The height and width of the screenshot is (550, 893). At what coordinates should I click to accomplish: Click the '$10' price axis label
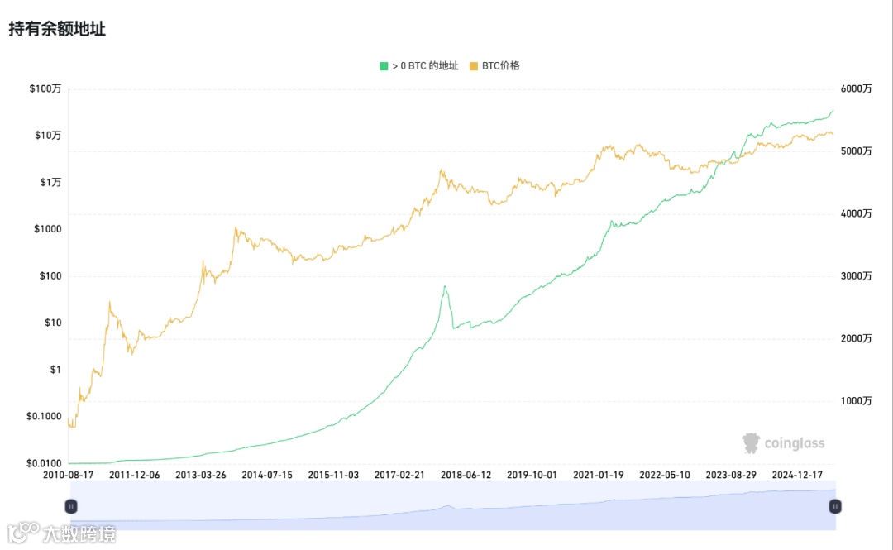pyautogui.click(x=53, y=323)
